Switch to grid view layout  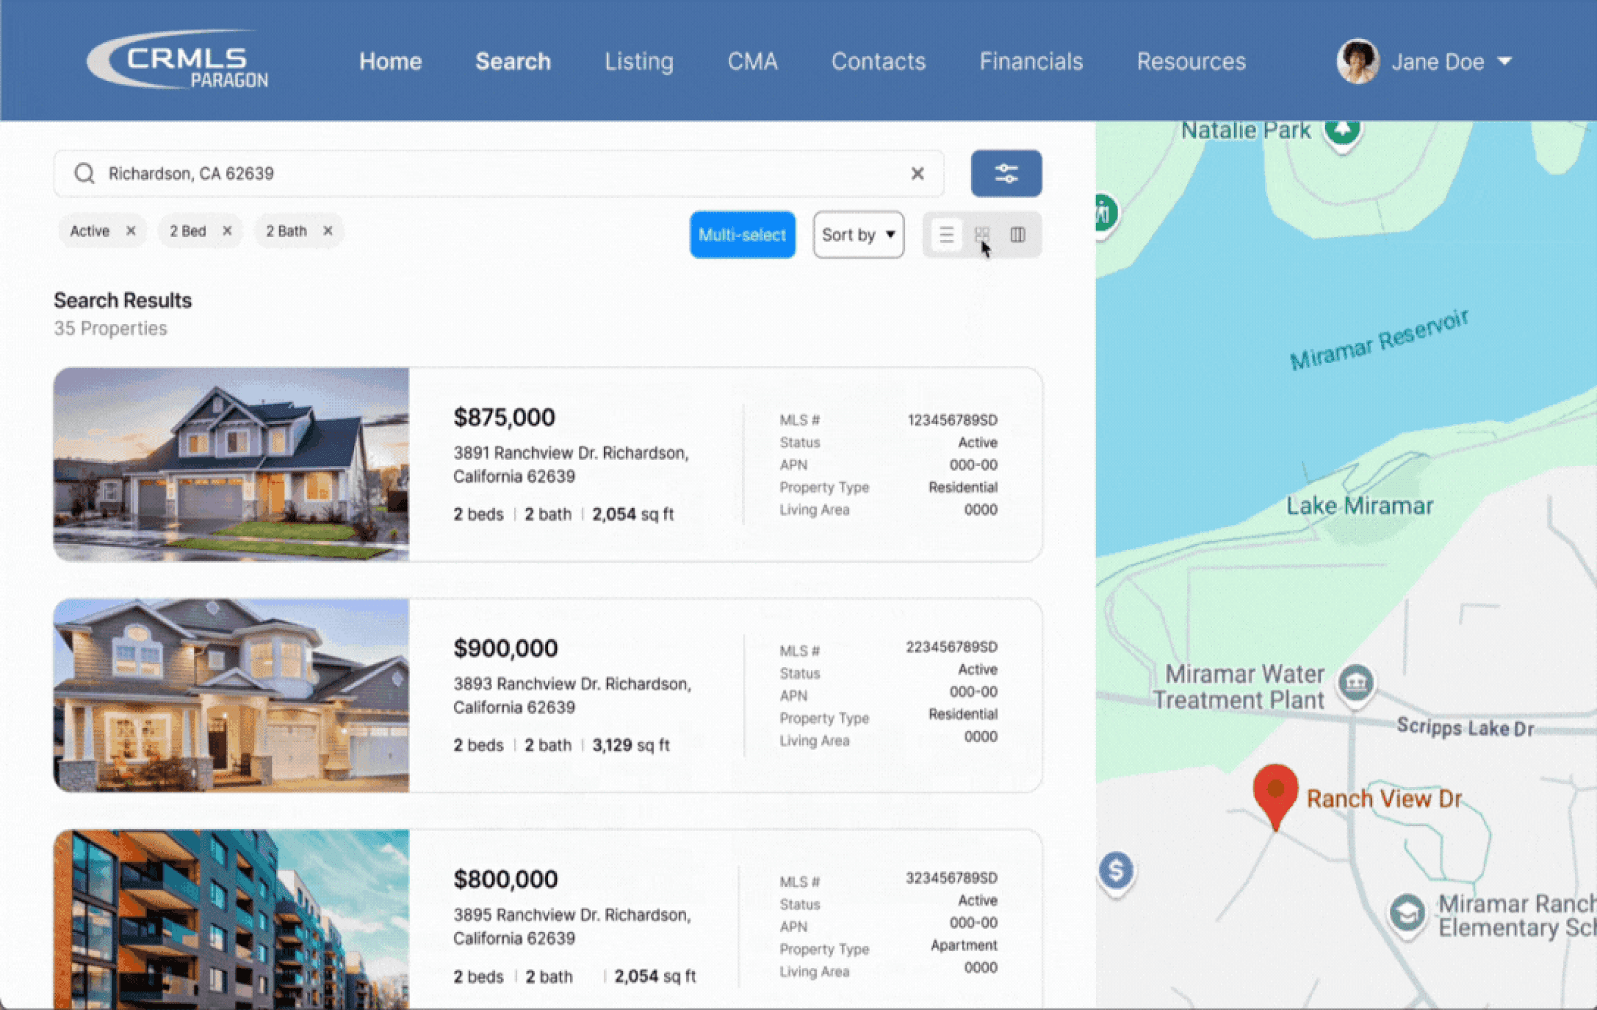coord(982,235)
